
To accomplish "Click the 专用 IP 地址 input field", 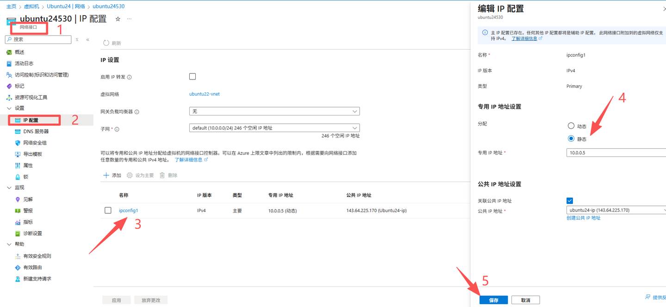I will 616,152.
